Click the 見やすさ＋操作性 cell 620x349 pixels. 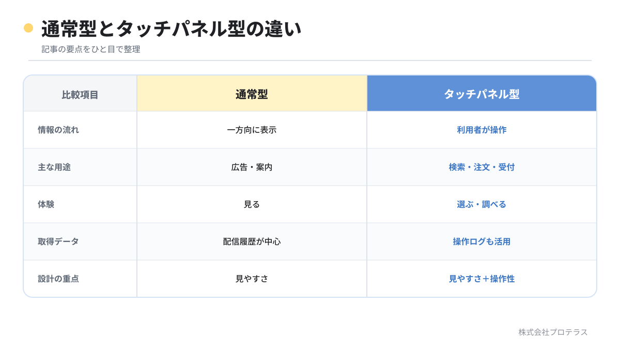click(482, 279)
